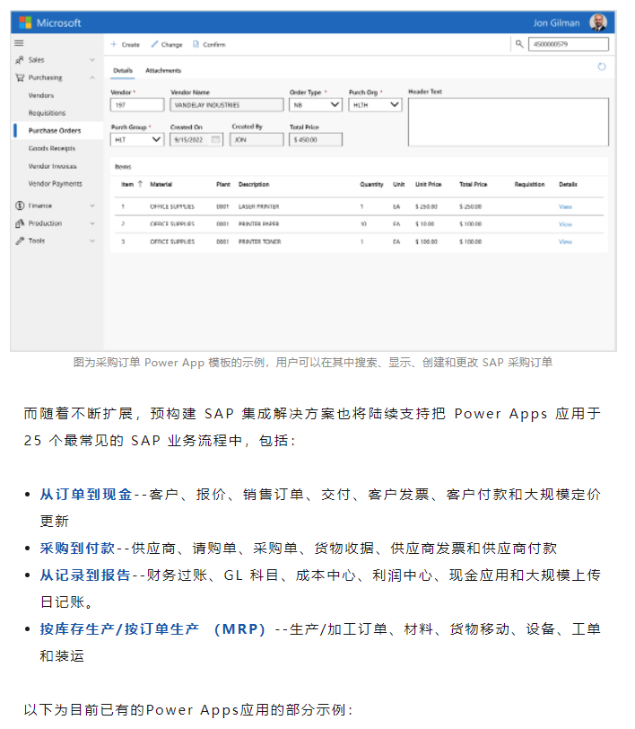Expand the Sales section chevron
Viewport: 635px width, 729px height.
coord(92,60)
